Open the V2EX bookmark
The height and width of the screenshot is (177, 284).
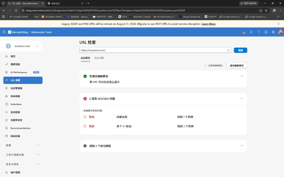(x=123, y=17)
